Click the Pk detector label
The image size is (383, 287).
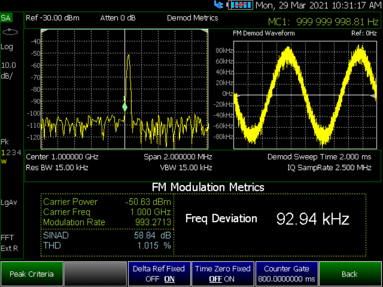5,142
